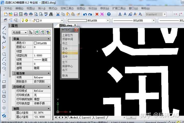
Task: Select the Spline curve tool
Action: pyautogui.click(x=4, y=42)
